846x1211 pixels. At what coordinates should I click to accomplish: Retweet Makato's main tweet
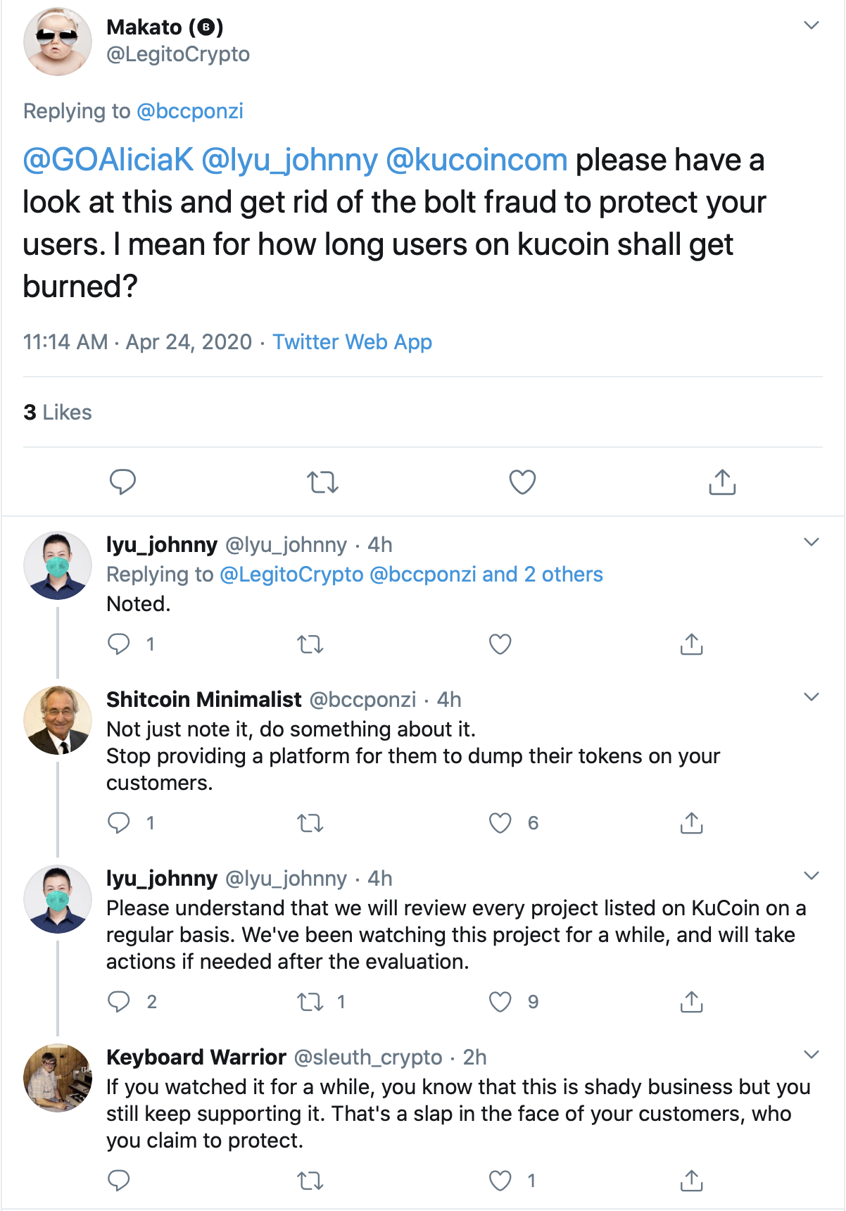click(323, 482)
